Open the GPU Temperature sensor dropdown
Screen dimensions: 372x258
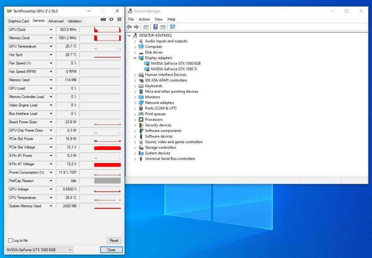(x=51, y=46)
